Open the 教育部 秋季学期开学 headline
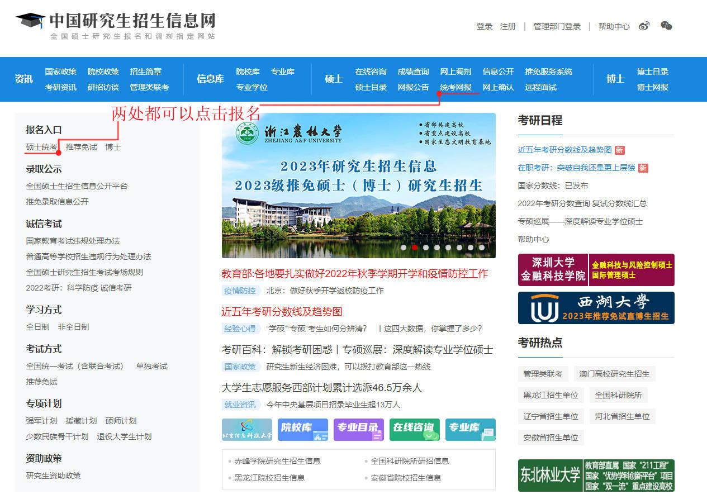Image resolution: width=707 pixels, height=499 pixels. point(355,273)
